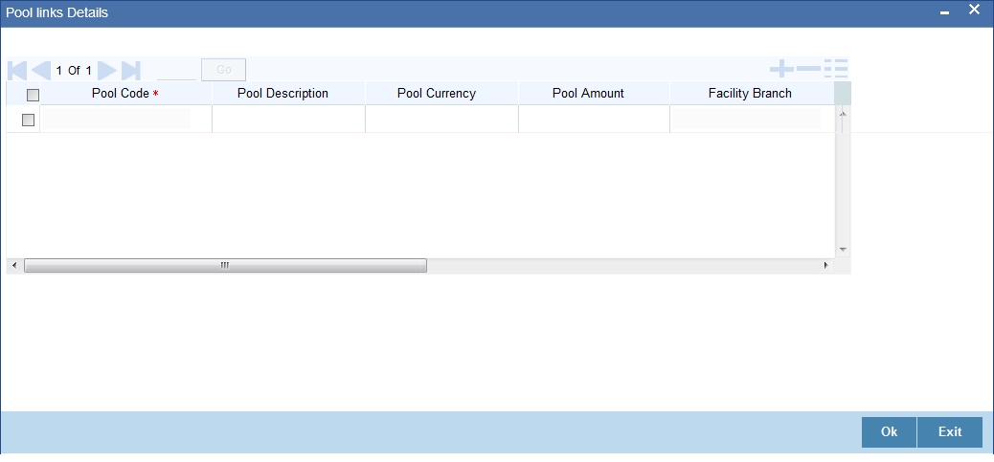Viewport: 994px width, 462px height.
Task: Jump to last page of records
Action: pyautogui.click(x=130, y=70)
